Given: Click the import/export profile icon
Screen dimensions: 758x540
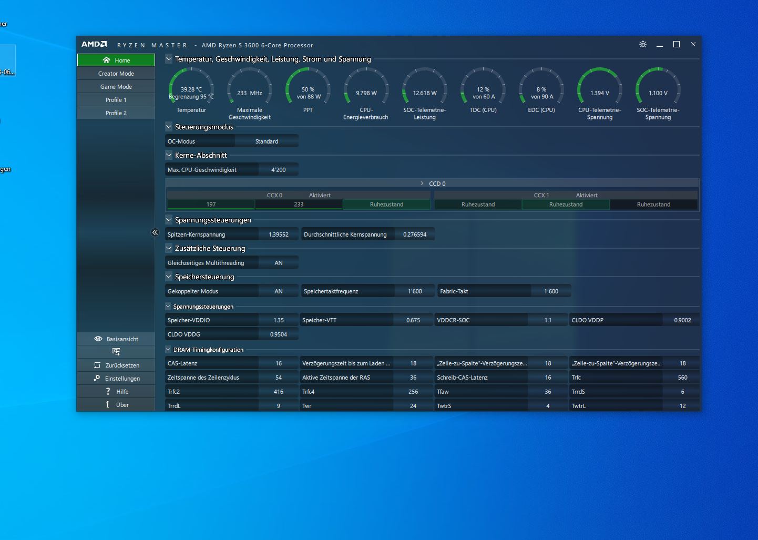Looking at the screenshot, I should 116,352.
